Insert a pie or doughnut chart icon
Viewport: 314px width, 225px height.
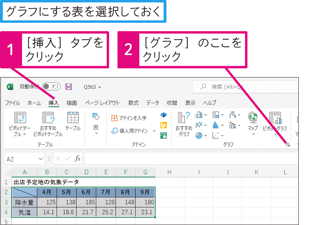[199, 135]
